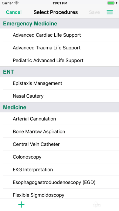The width and height of the screenshot is (119, 211).
Task: Select Advanced Cardiac Life Support
Action: point(59,35)
